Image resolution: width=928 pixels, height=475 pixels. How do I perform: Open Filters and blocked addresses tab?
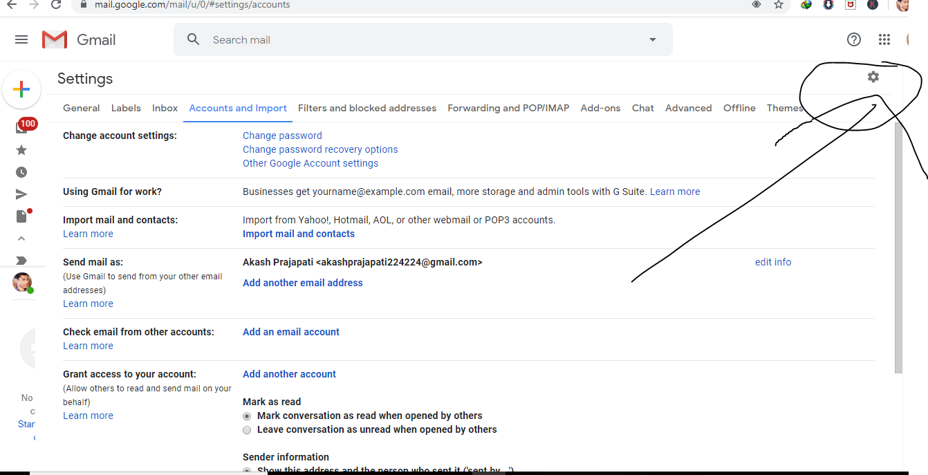point(367,108)
